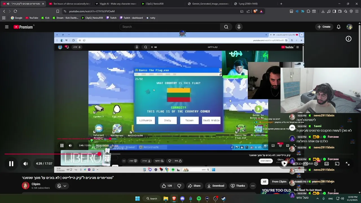Open more actions three-dot menu
The width and height of the screenshot is (361, 203).
(253, 186)
